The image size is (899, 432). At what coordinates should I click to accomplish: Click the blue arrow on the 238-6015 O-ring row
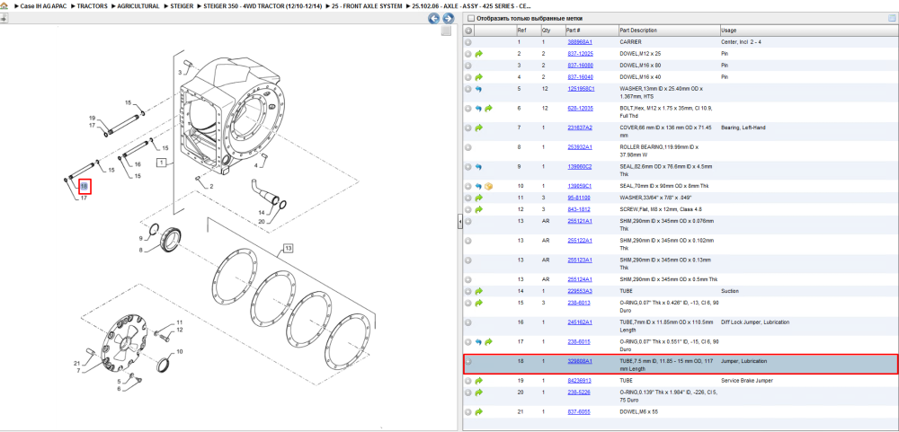(x=479, y=341)
